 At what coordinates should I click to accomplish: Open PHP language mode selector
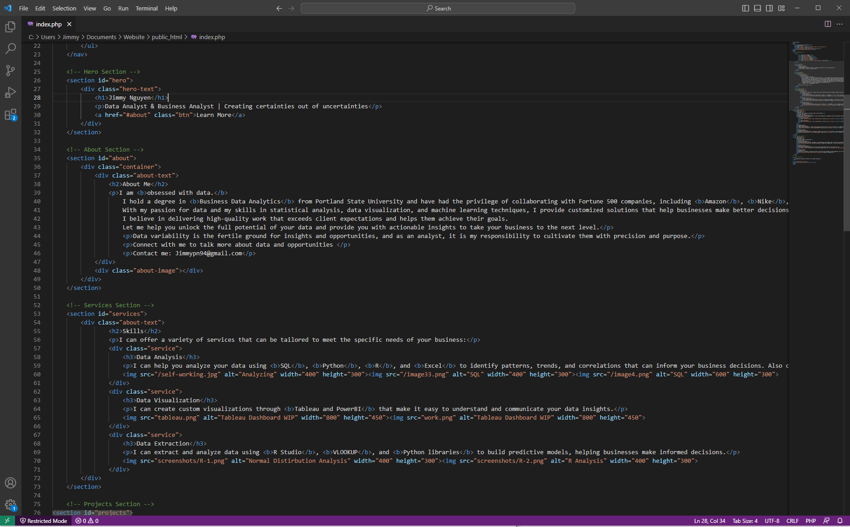pos(810,521)
